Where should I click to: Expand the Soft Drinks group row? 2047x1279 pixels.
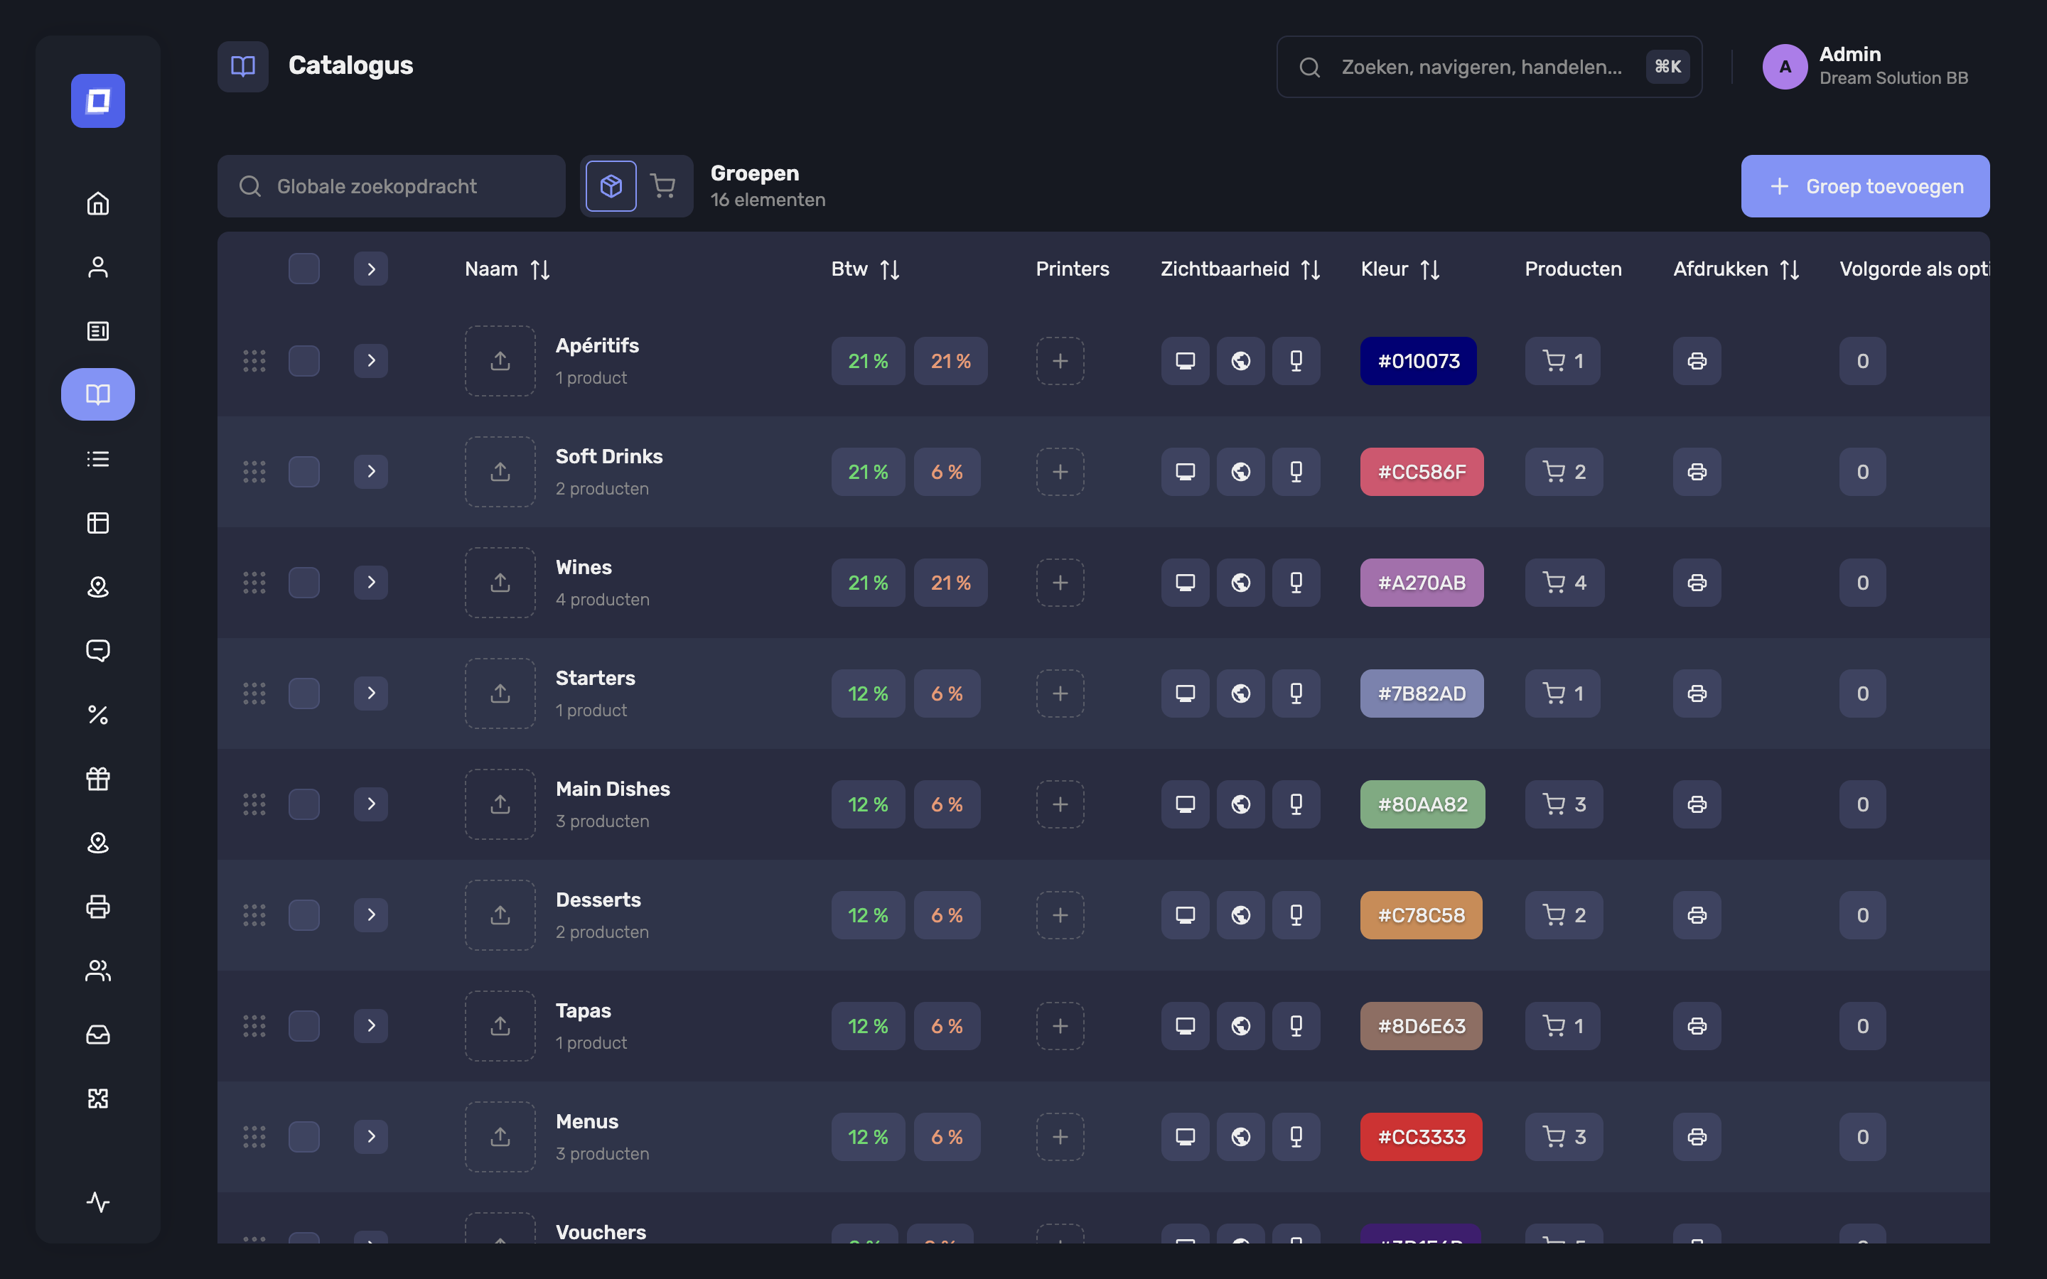(x=370, y=472)
